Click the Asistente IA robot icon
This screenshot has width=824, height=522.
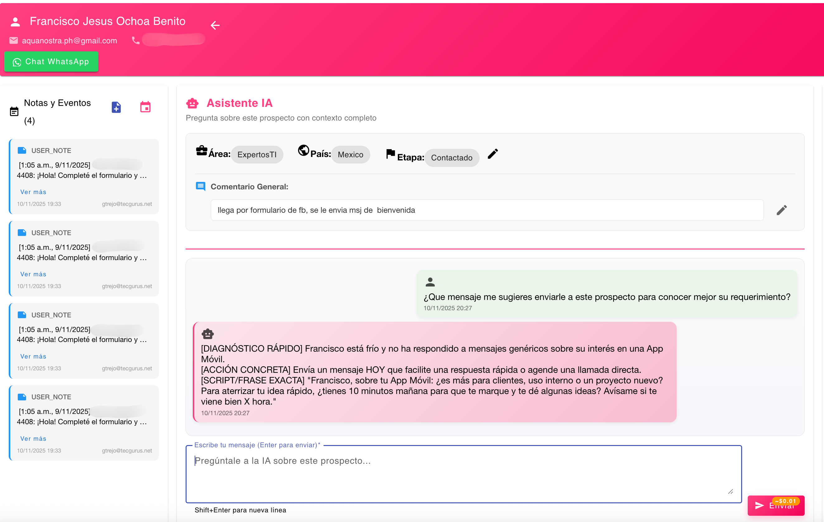click(x=192, y=103)
